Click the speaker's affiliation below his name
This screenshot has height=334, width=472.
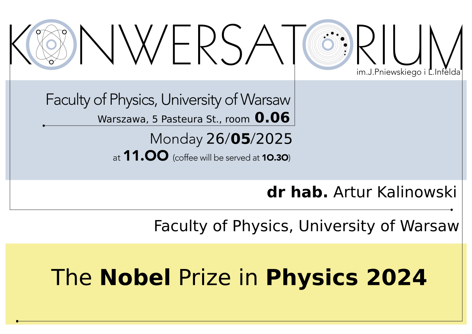click(x=306, y=226)
